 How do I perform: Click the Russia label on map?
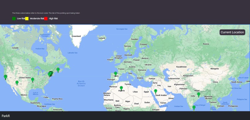pos(206,44)
